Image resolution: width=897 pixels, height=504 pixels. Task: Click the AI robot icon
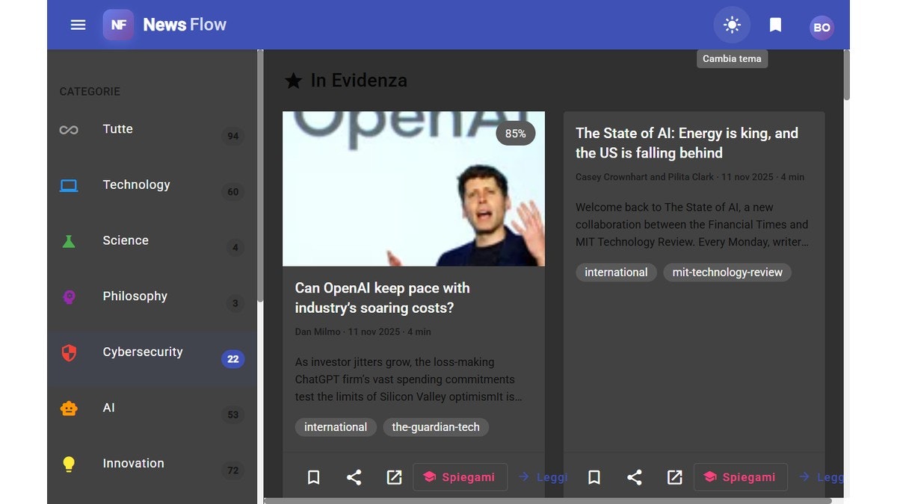tap(69, 408)
